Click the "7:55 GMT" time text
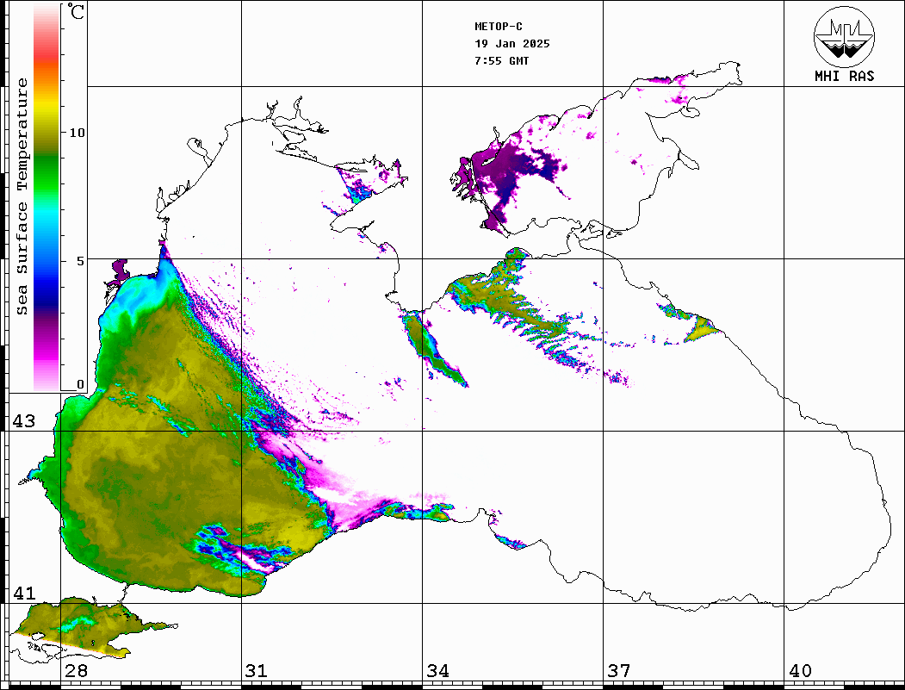905x690 pixels. [502, 61]
